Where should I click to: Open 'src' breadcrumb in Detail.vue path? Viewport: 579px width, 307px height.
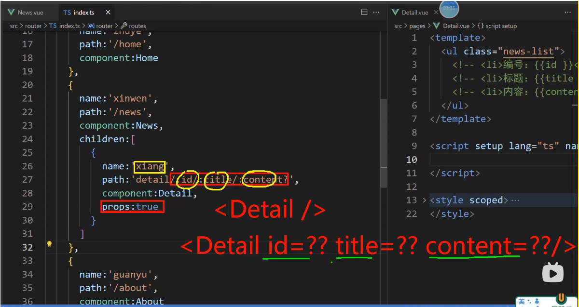[398, 26]
